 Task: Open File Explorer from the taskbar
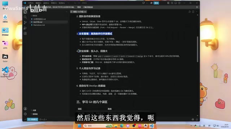(116, 126)
